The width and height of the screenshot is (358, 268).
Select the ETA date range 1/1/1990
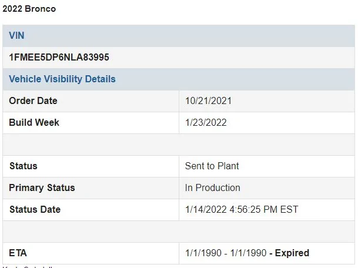(x=226, y=253)
